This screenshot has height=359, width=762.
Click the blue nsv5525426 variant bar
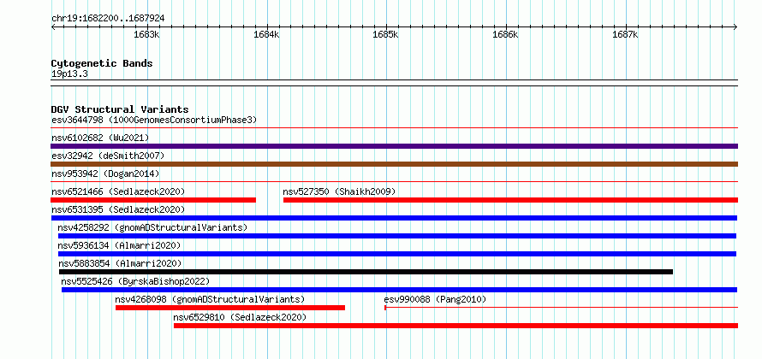(x=400, y=290)
